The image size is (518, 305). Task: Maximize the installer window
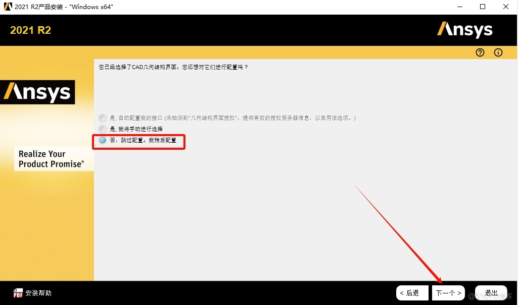482,7
